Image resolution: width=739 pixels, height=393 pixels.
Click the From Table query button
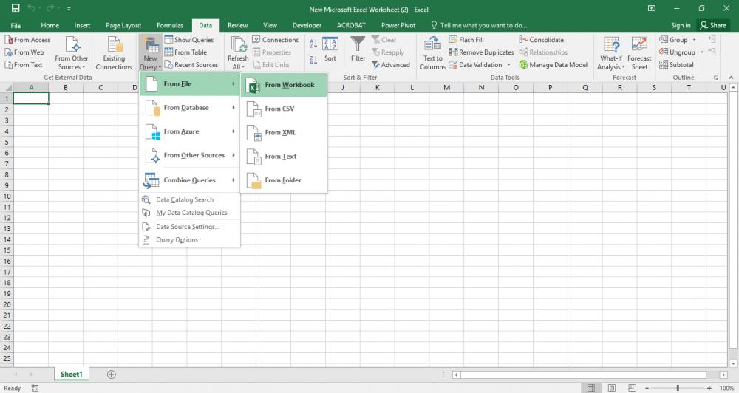point(185,52)
